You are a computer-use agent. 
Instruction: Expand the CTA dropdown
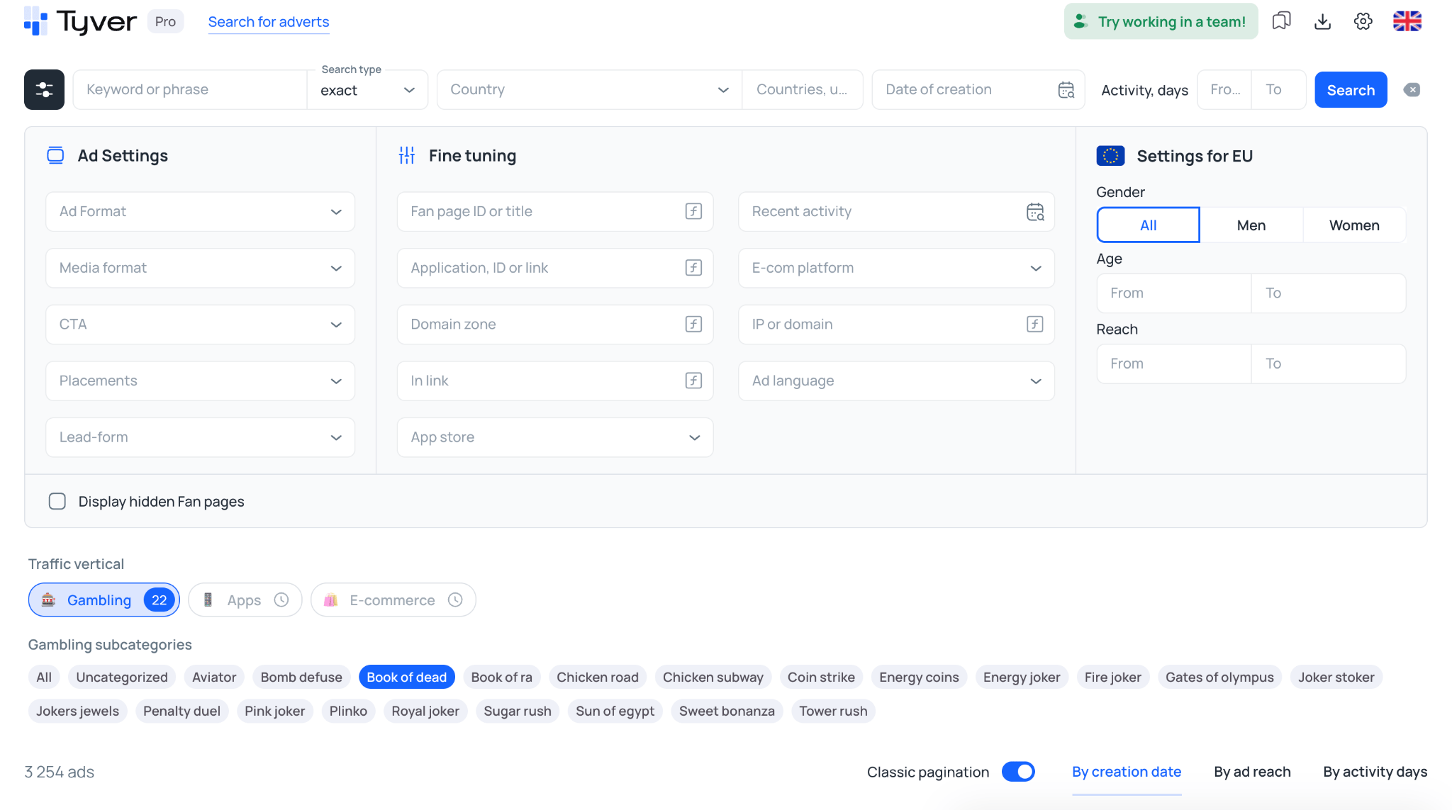pyautogui.click(x=200, y=324)
